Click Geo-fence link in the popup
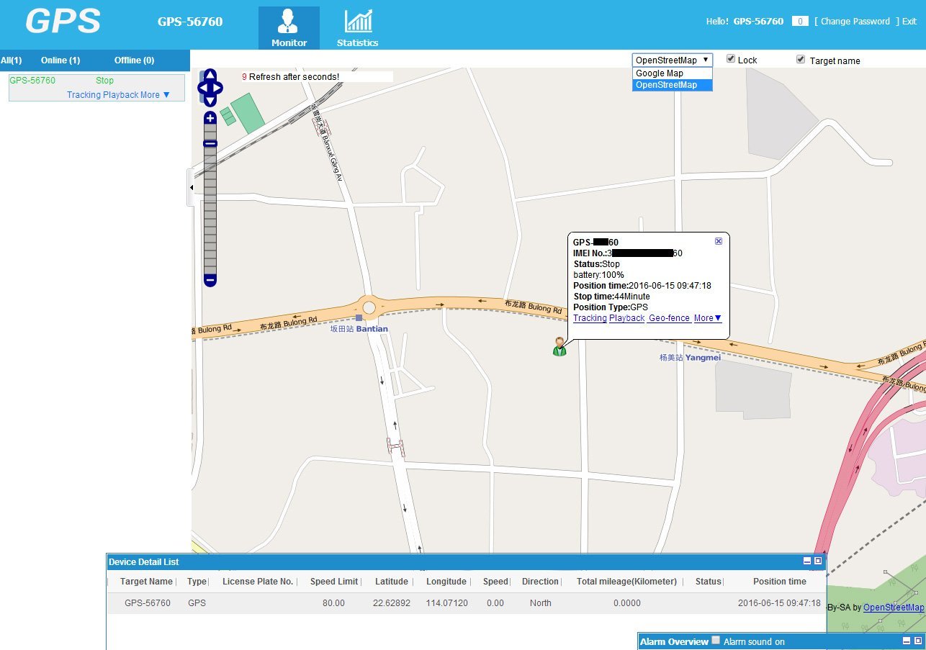The height and width of the screenshot is (650, 926). [669, 318]
